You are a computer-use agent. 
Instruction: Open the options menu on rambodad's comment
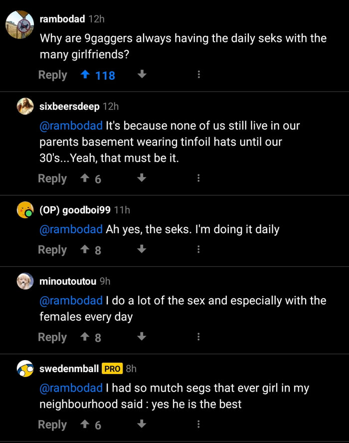pos(198,74)
